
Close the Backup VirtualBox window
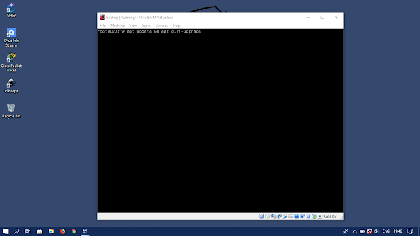(x=336, y=18)
